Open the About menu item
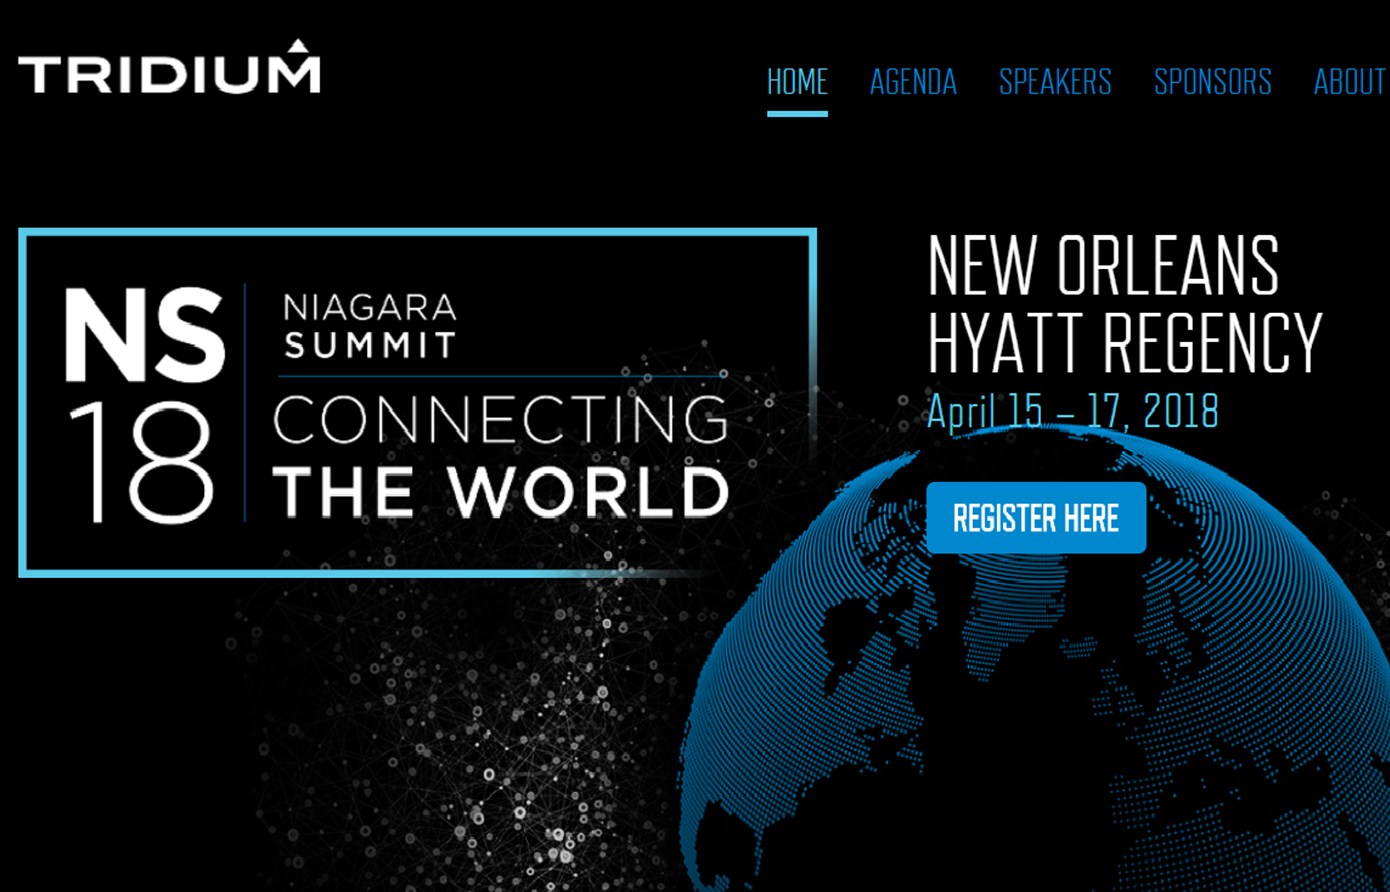The height and width of the screenshot is (892, 1390). coord(1351,82)
